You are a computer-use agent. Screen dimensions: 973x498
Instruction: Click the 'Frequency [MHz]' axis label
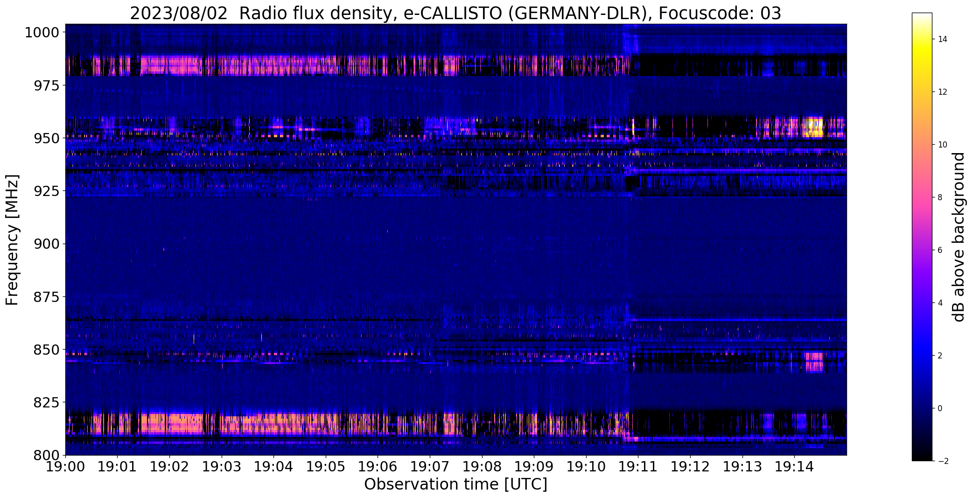(12, 240)
